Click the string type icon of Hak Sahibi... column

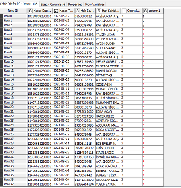pos(99,11)
